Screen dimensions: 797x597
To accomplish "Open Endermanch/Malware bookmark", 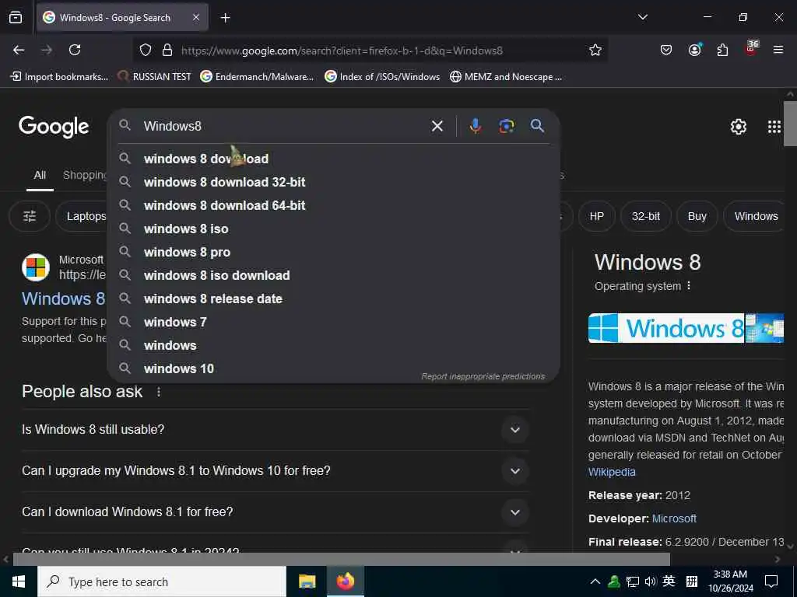I will pyautogui.click(x=257, y=77).
